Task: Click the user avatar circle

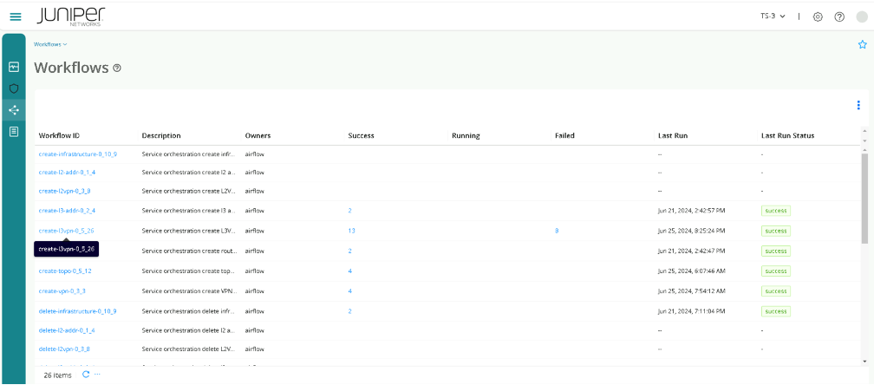Action: tap(862, 16)
